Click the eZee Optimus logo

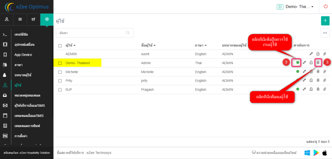27,7
